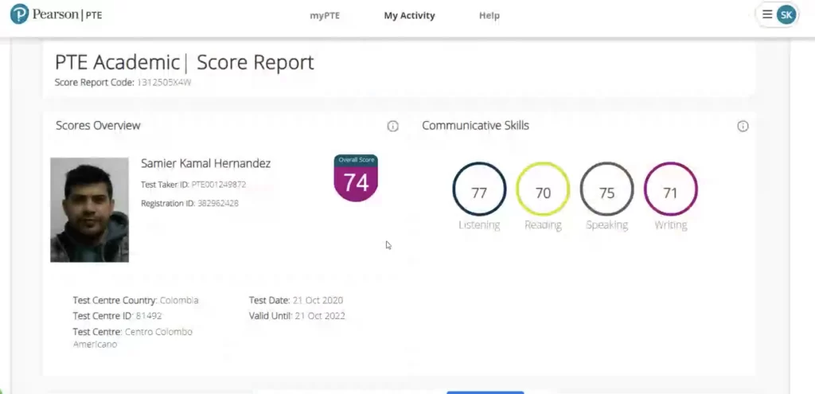This screenshot has width=815, height=394.
Task: Click the name Samier Kamal Hernandez
Action: 206,163
